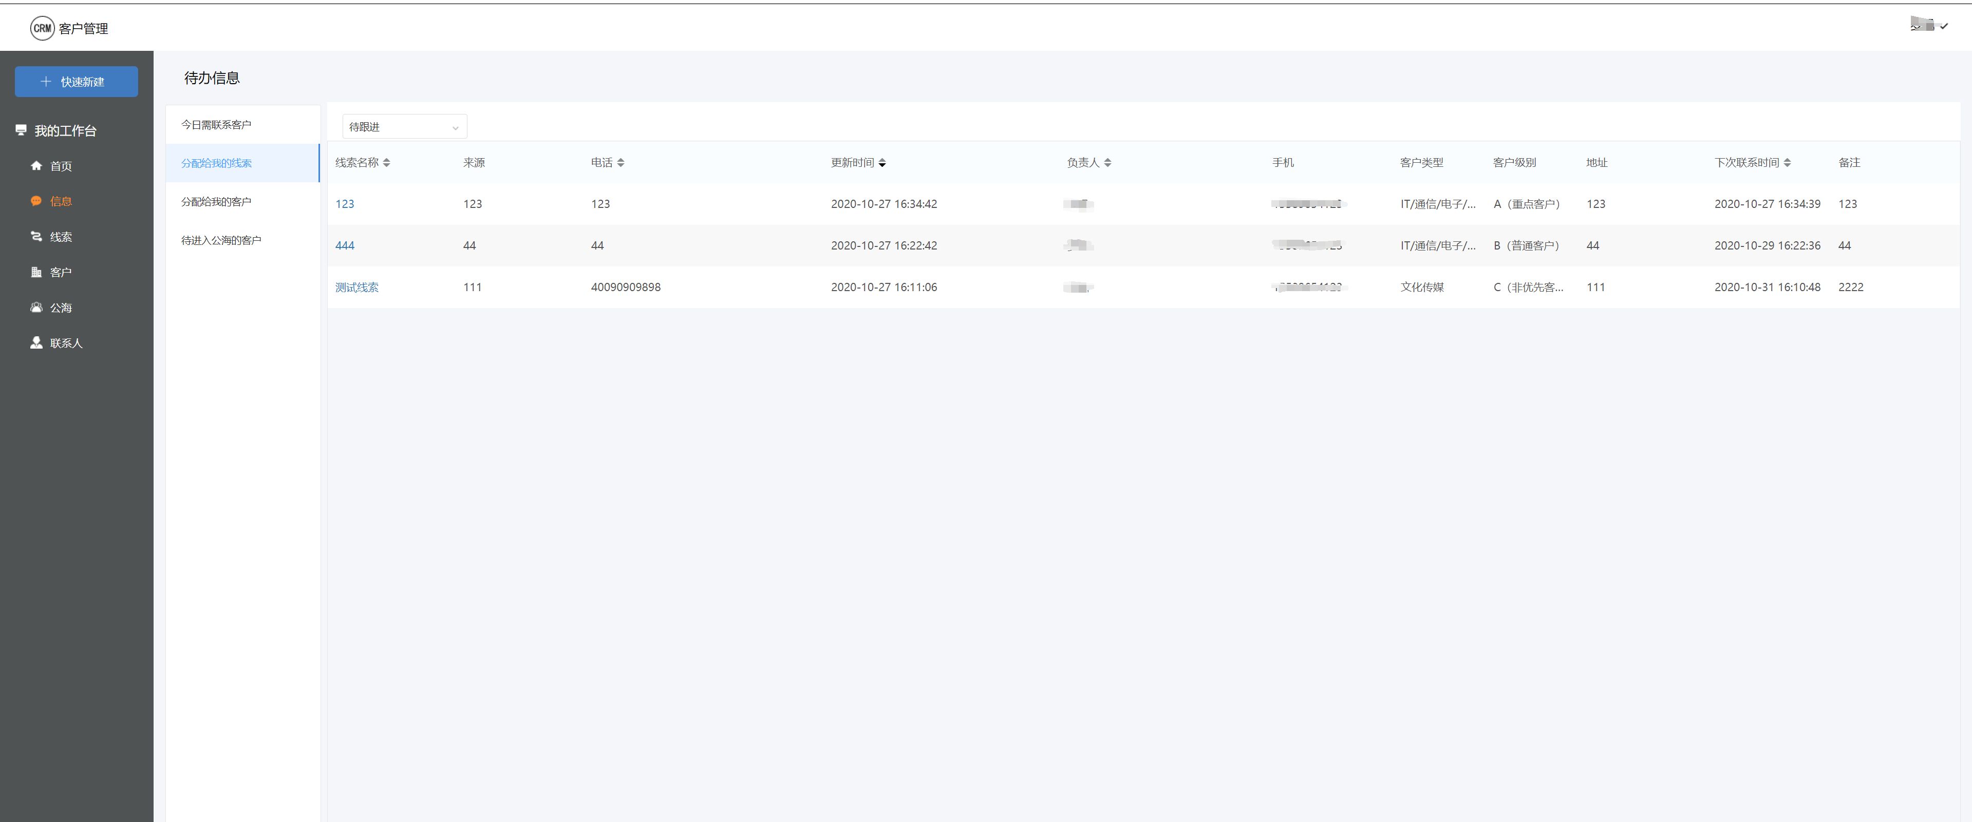Switch to 分配给我的客户 tab
Screen dimensions: 1972x822
[x=216, y=201]
